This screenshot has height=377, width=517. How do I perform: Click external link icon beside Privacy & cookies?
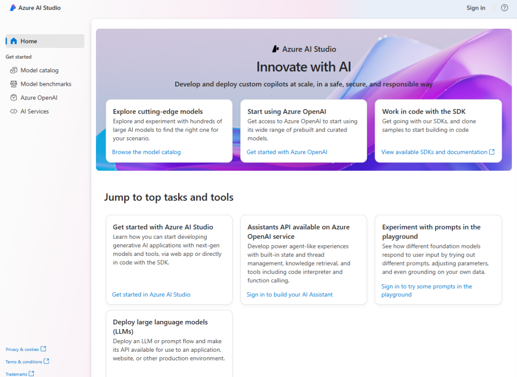pos(43,349)
